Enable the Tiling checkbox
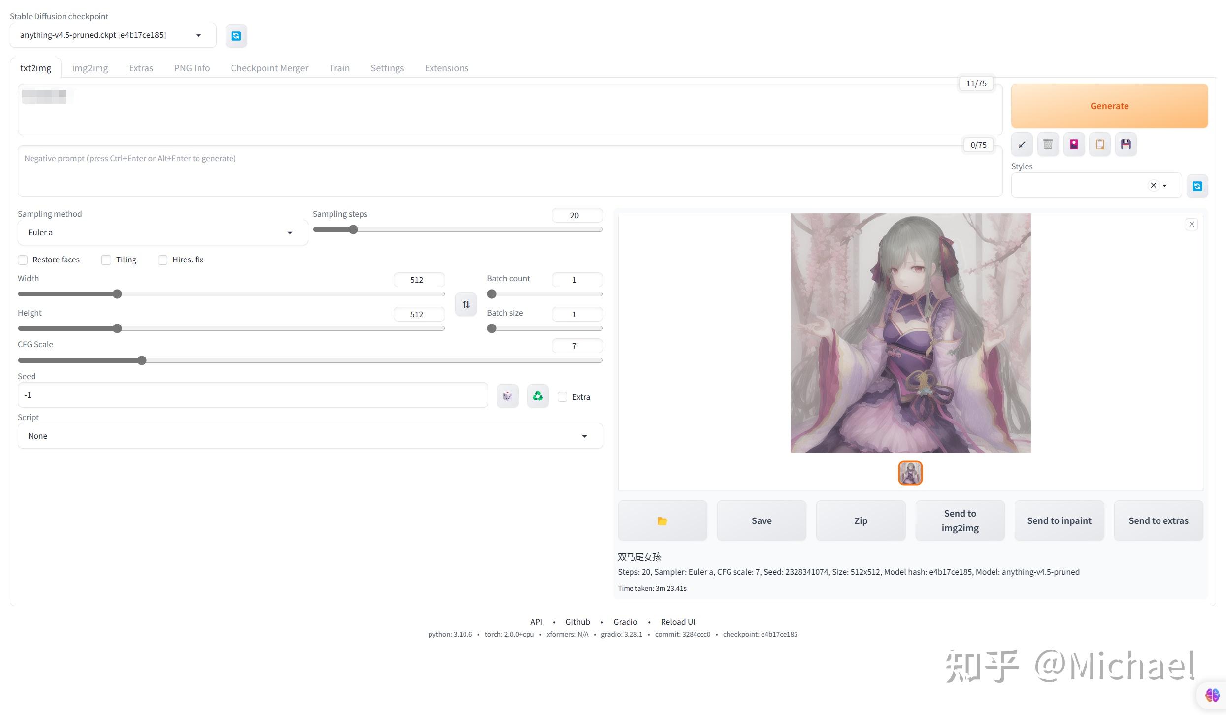 [106, 260]
